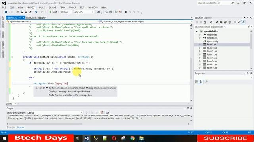Image resolution: width=254 pixels, height=142 pixels.
Task: Select Form16.cs in Solution Explorer
Action: 212,68
